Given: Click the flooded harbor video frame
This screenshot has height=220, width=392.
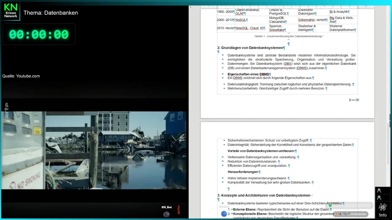Looking at the screenshot, I should 94,150.
